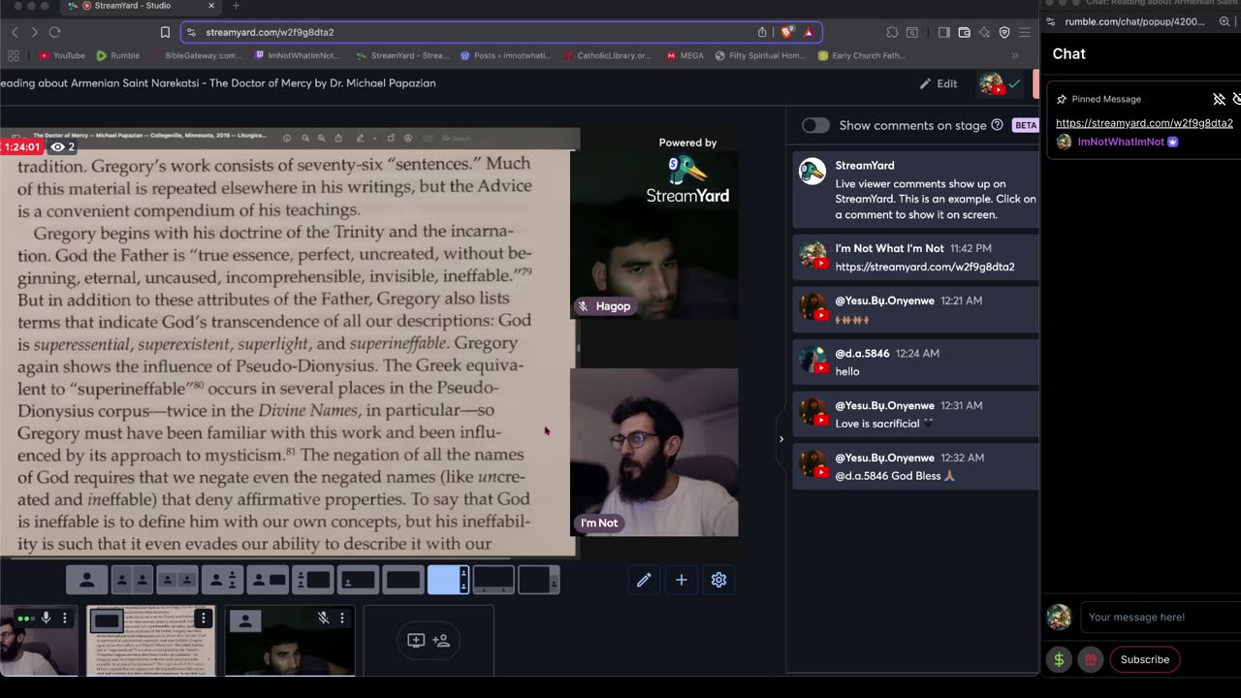
Task: Open the Early Church Fathers bookmark
Action: tap(862, 55)
